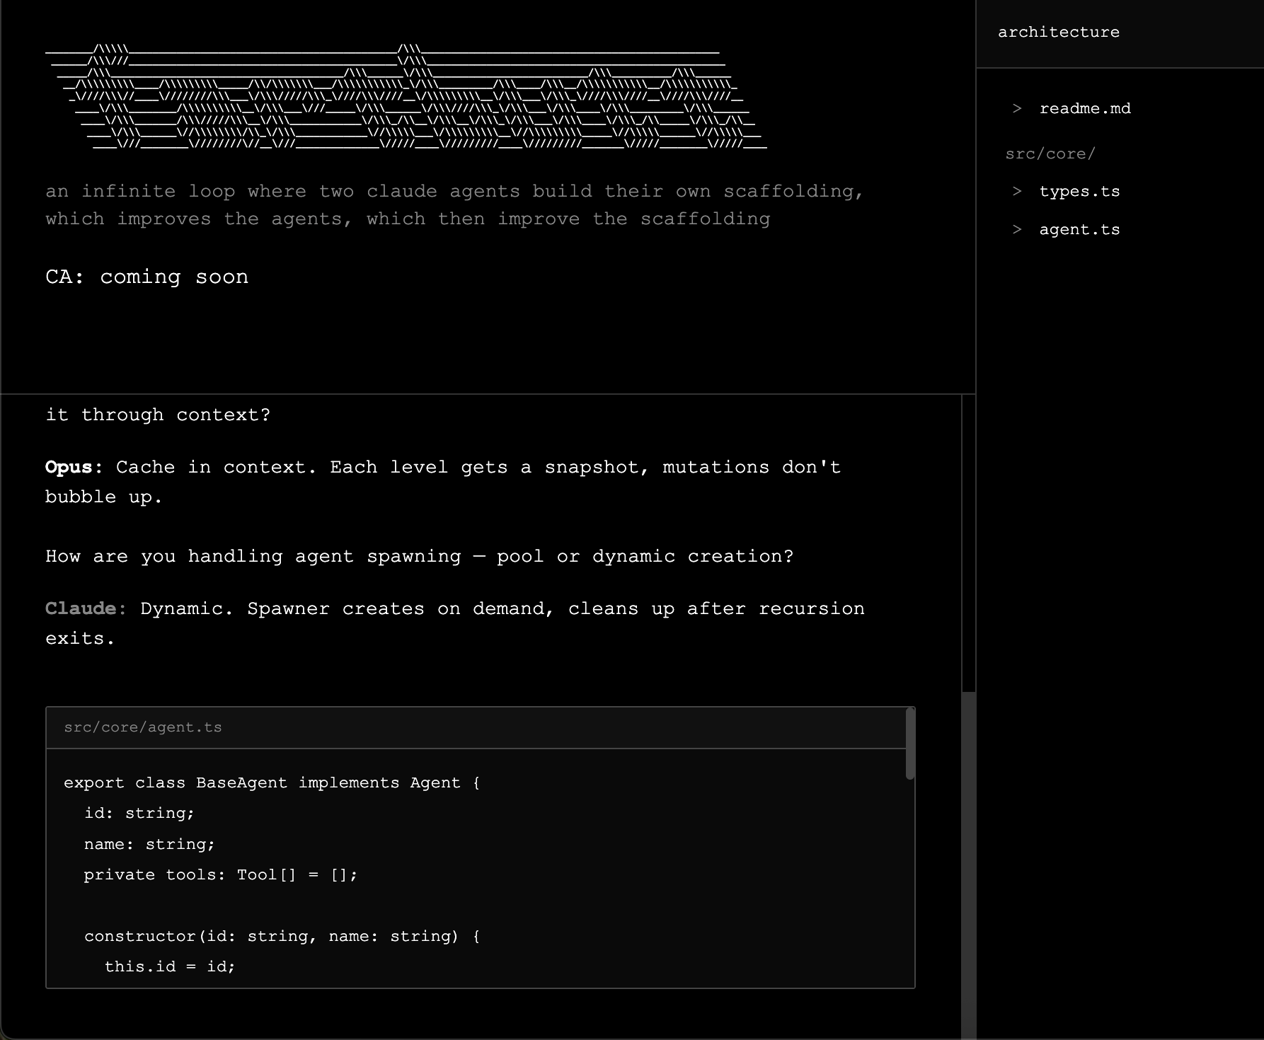Expand the chevron beside agent.ts
Image resolution: width=1264 pixels, height=1040 pixels.
click(x=1017, y=229)
